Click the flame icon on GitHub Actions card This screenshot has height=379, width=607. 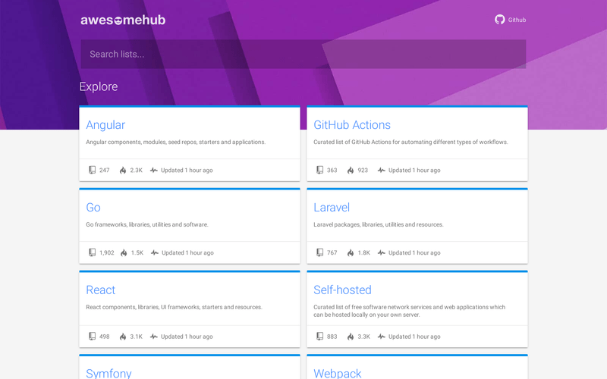pos(351,171)
